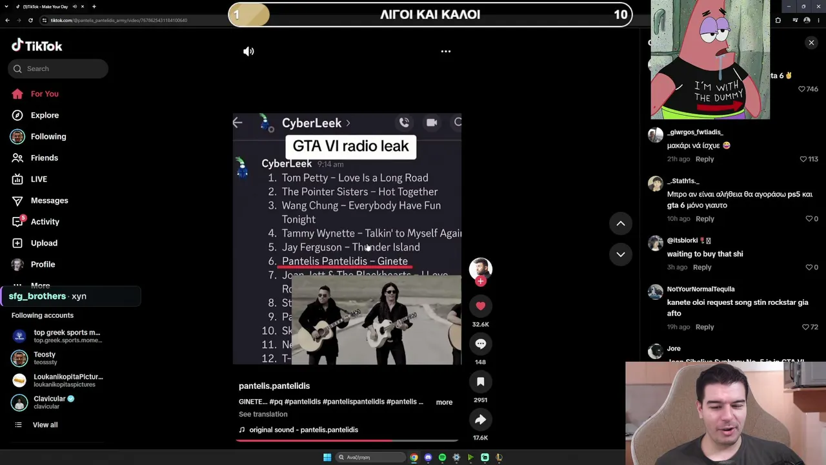Click See translation under the caption
This screenshot has height=465, width=826.
pos(263,414)
